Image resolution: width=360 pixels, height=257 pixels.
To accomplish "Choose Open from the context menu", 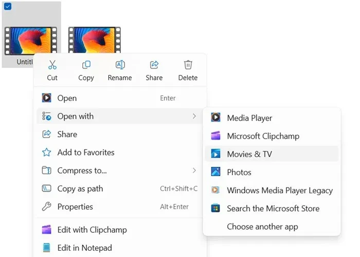I will [x=120, y=98].
